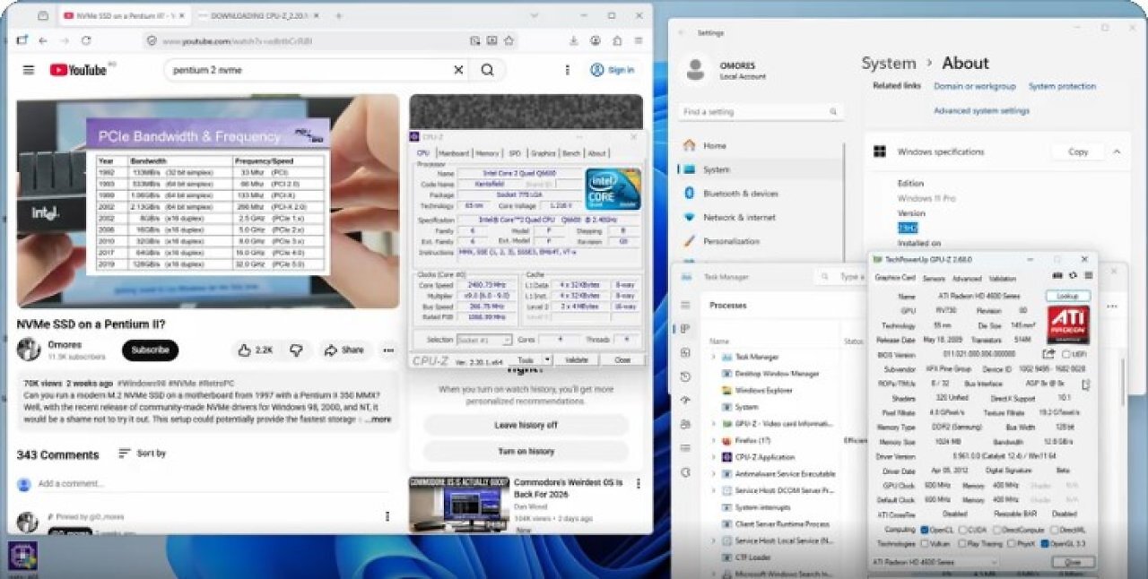Image resolution: width=1148 pixels, height=579 pixels.
Task: Open GPU-Z hamburger menu
Action: pyautogui.click(x=1088, y=276)
